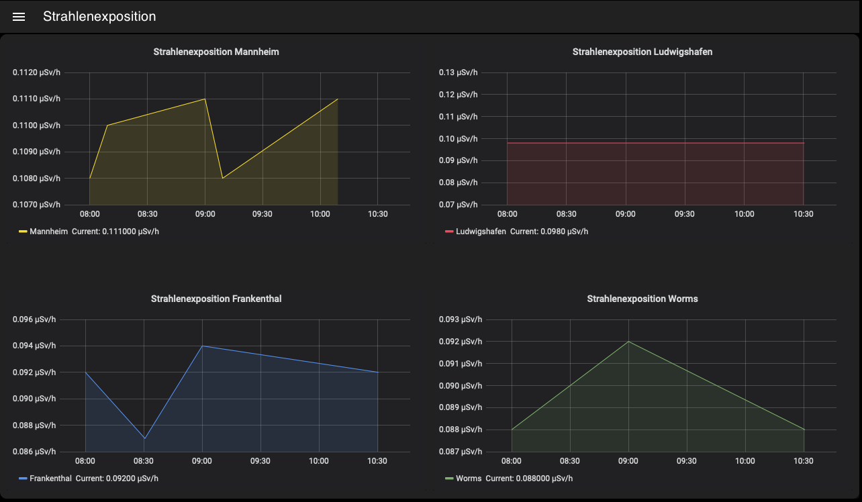Click the 0.10 µSv/h Ludwigshafen axis label

pos(459,139)
